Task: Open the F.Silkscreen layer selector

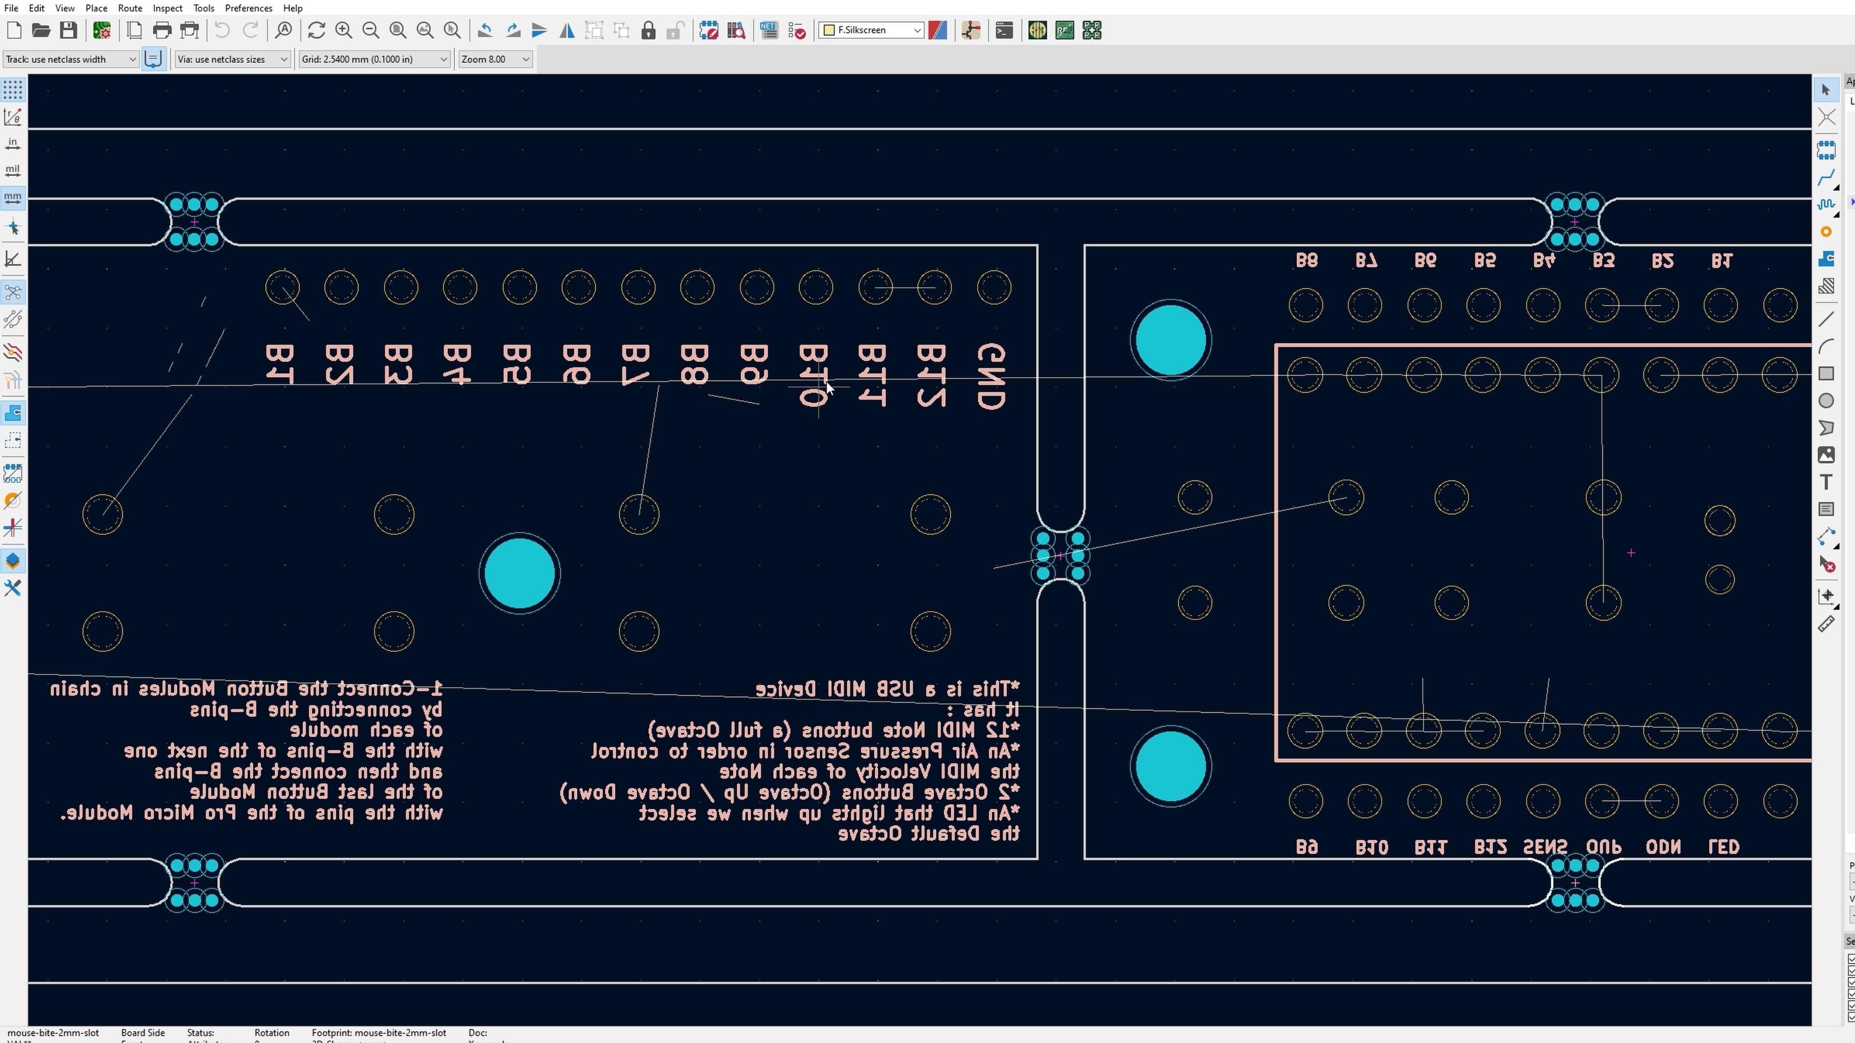Action: tap(871, 30)
